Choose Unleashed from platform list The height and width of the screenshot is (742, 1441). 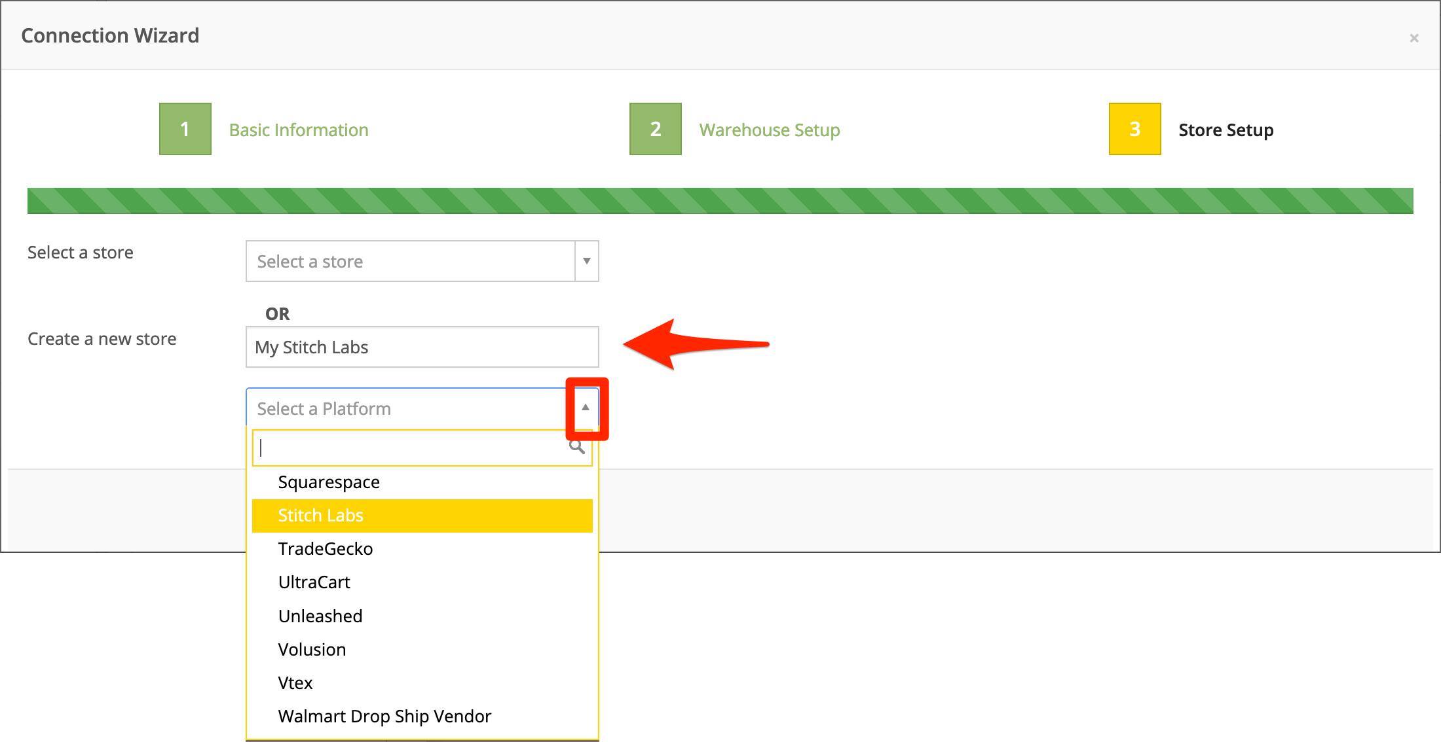(422, 616)
